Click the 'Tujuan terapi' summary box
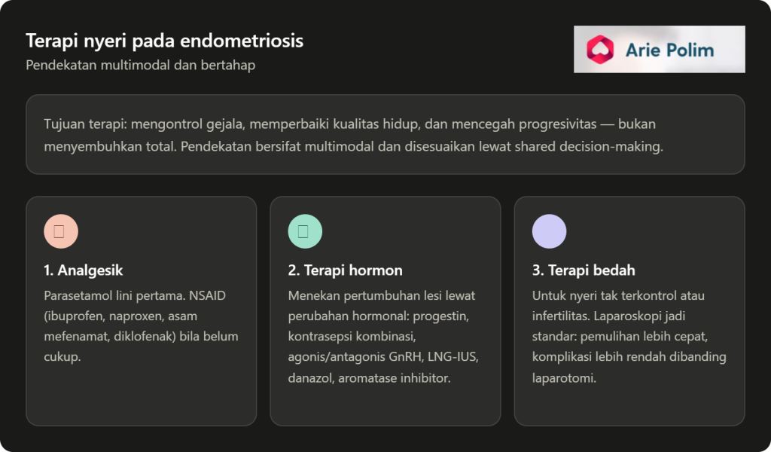The width and height of the screenshot is (771, 452). (x=385, y=134)
